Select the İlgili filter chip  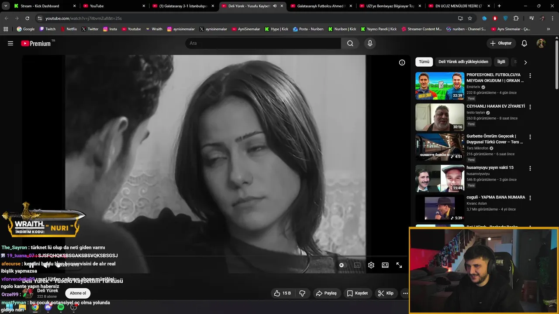501,62
